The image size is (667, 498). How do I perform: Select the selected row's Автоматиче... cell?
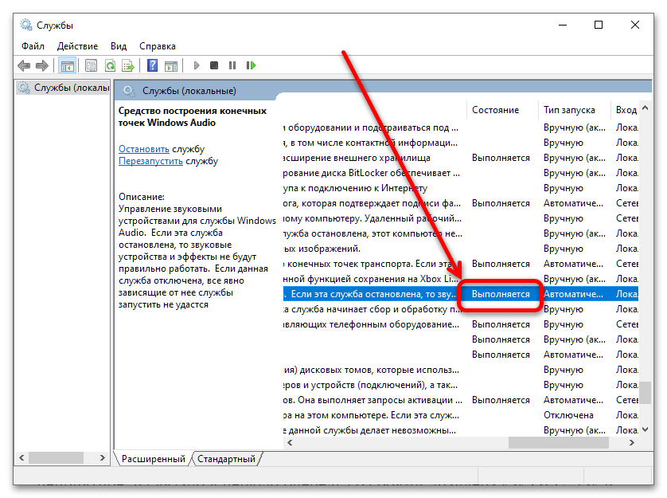tap(573, 294)
